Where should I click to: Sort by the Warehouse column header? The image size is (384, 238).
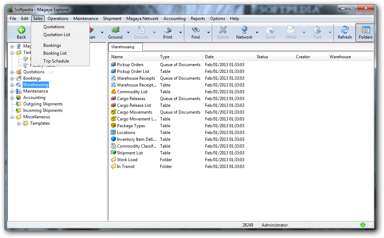(350, 57)
